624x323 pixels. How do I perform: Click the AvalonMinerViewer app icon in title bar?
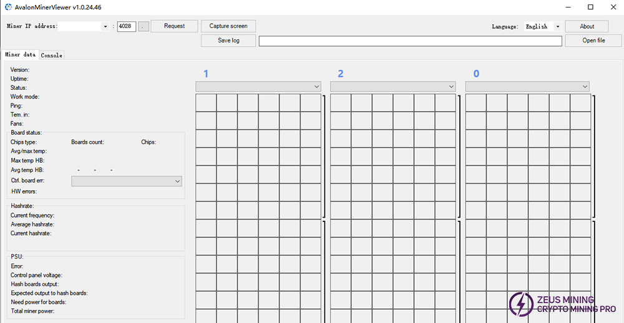click(x=7, y=7)
